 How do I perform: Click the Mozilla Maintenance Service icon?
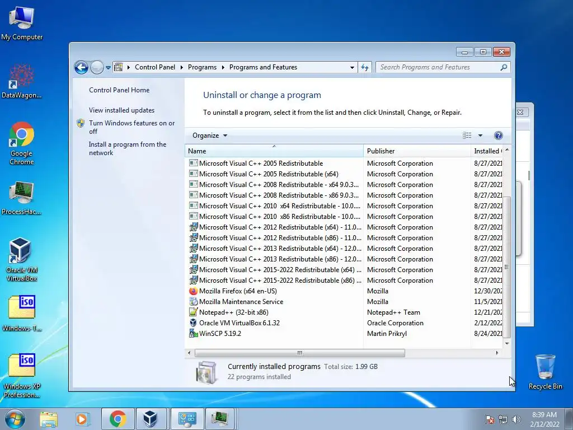(x=193, y=302)
